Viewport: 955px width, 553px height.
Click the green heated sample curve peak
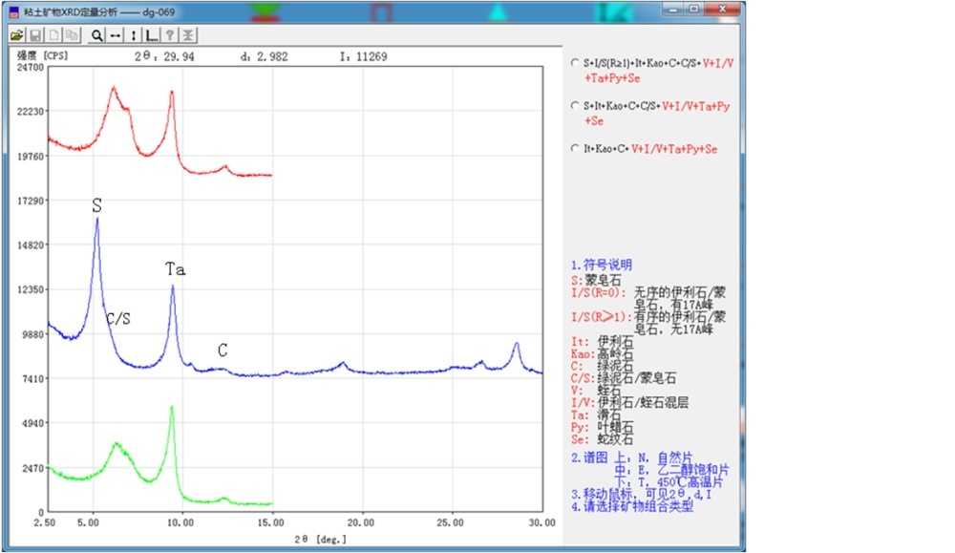click(172, 408)
